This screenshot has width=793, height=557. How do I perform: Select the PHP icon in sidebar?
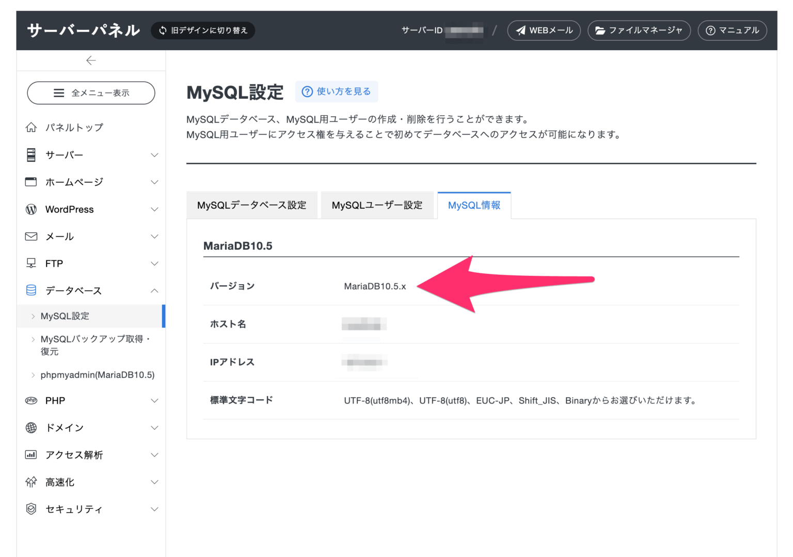(31, 400)
